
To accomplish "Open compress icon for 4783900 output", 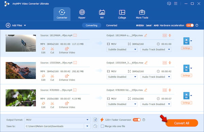I will click(165, 90).
